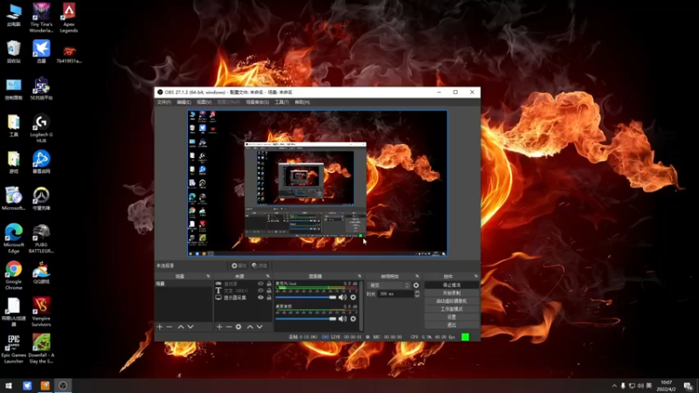Screen dimensions: 699x393
Task: Toggle the 工作室模式 button
Action: pyautogui.click(x=452, y=309)
